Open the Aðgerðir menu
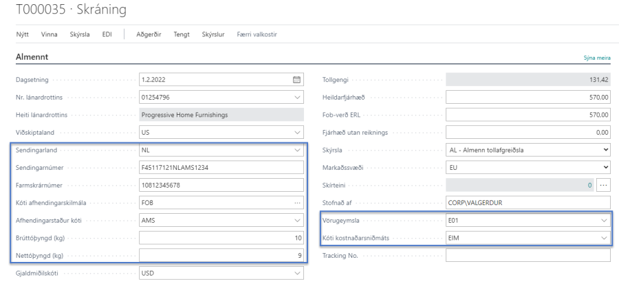Screen dimensions: 619x286 (x=149, y=34)
